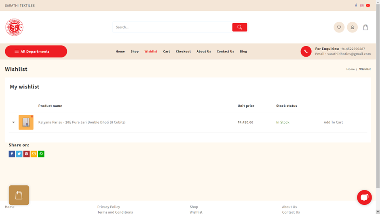Open the user account icon
This screenshot has width=380, height=214.
click(352, 27)
